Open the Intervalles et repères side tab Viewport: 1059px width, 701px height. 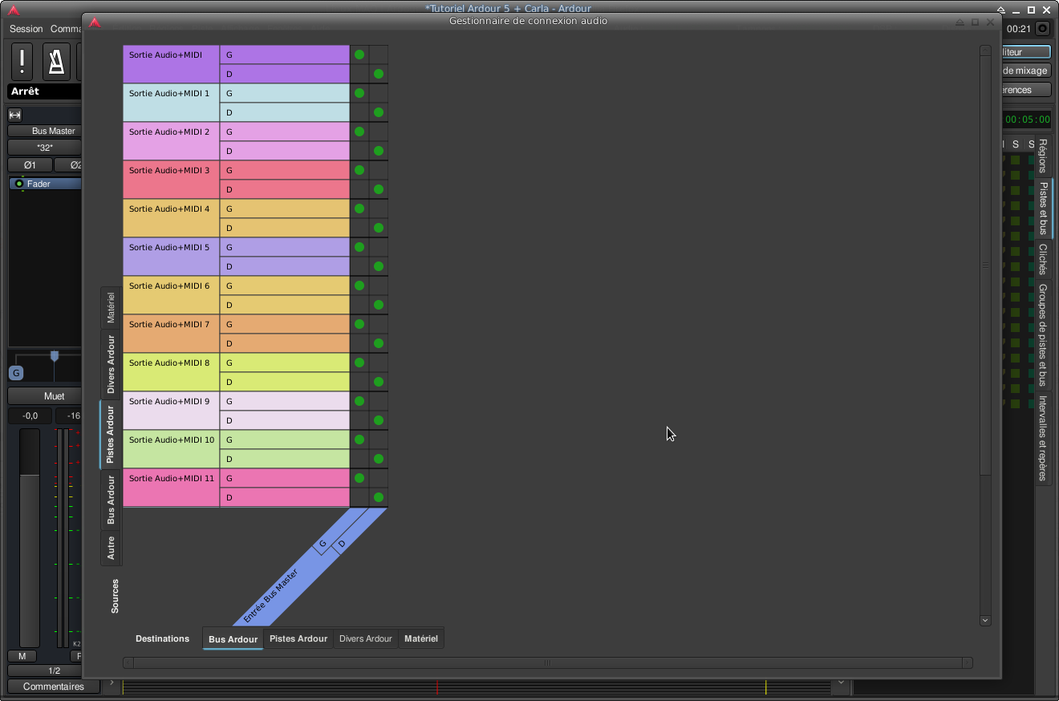pos(1043,438)
